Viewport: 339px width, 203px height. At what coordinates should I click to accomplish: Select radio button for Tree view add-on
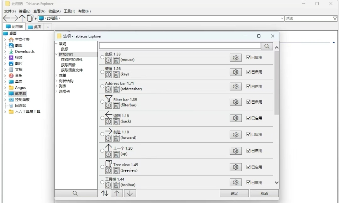tap(102, 167)
